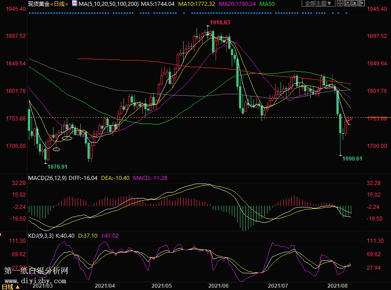Select the 日线 tab at bottom left
Viewport: 391px width, 290px height.
coord(8,286)
